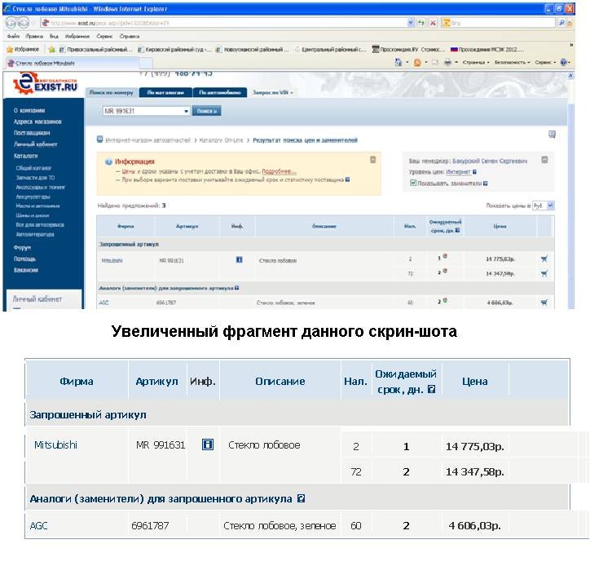Click the IE forward navigation button
Screen dimensions: 590x566
click(x=24, y=23)
